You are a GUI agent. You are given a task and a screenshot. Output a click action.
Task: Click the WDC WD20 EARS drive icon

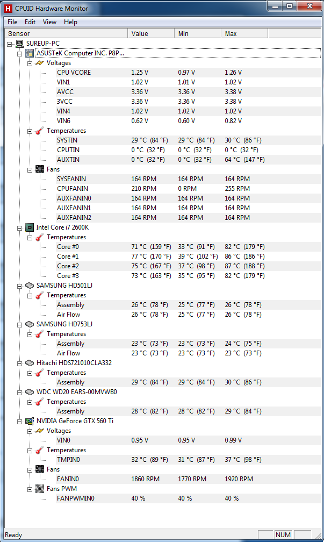[x=30, y=392]
